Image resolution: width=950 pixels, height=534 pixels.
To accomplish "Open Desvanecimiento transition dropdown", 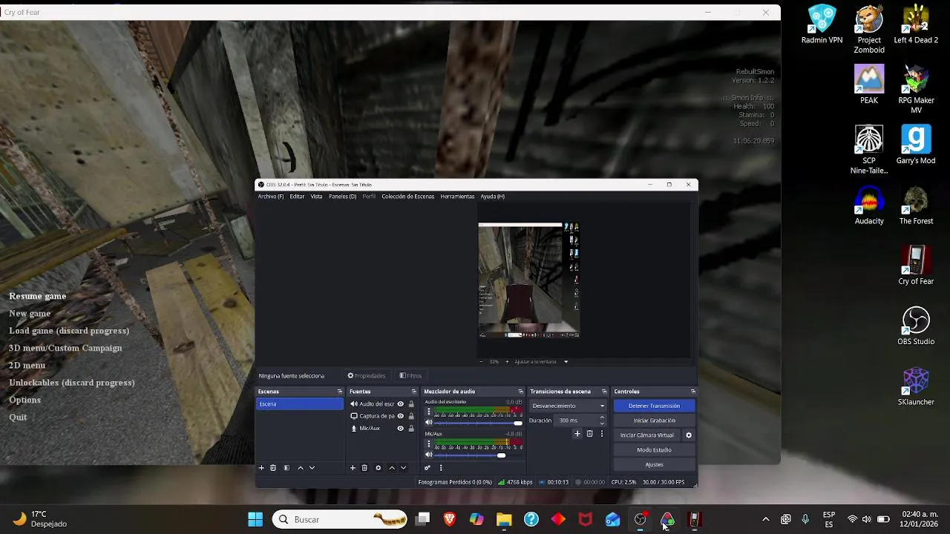I will (568, 406).
